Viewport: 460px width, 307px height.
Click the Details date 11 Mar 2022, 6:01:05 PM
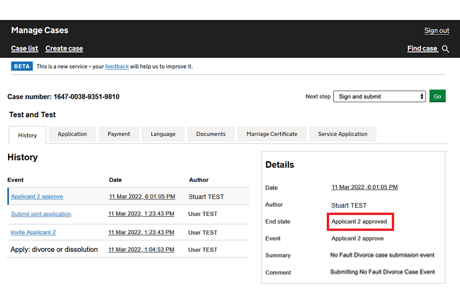click(365, 187)
